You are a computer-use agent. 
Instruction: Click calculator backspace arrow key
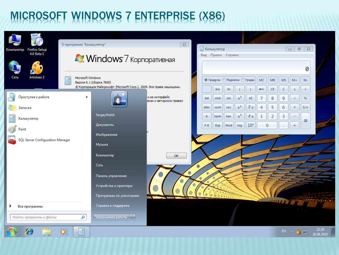[x=261, y=89]
